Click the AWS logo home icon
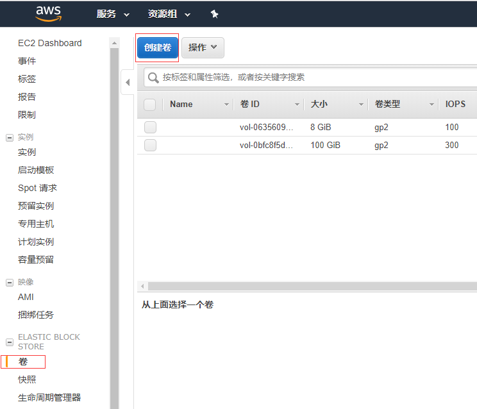Viewport: 477px width, 409px height. pos(49,13)
